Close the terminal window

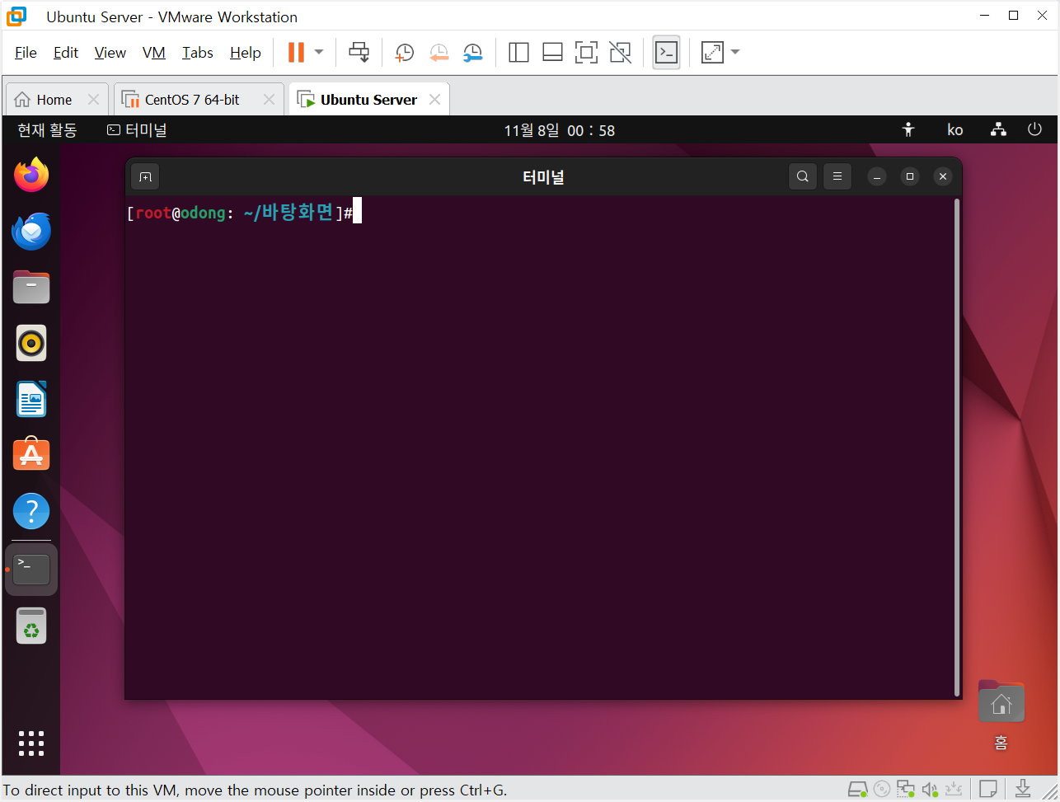943,176
